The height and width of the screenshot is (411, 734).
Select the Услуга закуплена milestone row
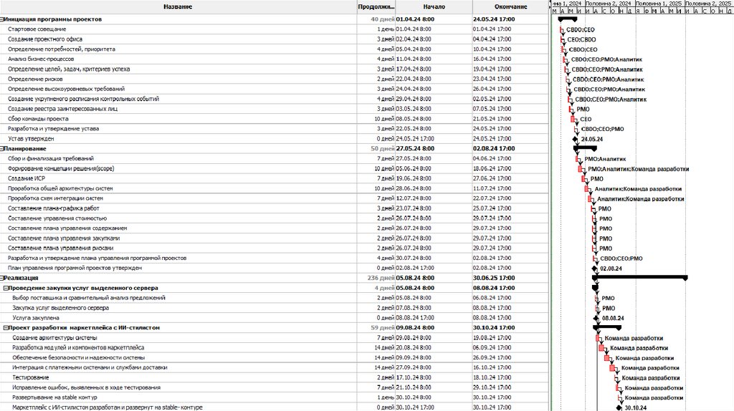[x=36, y=318]
